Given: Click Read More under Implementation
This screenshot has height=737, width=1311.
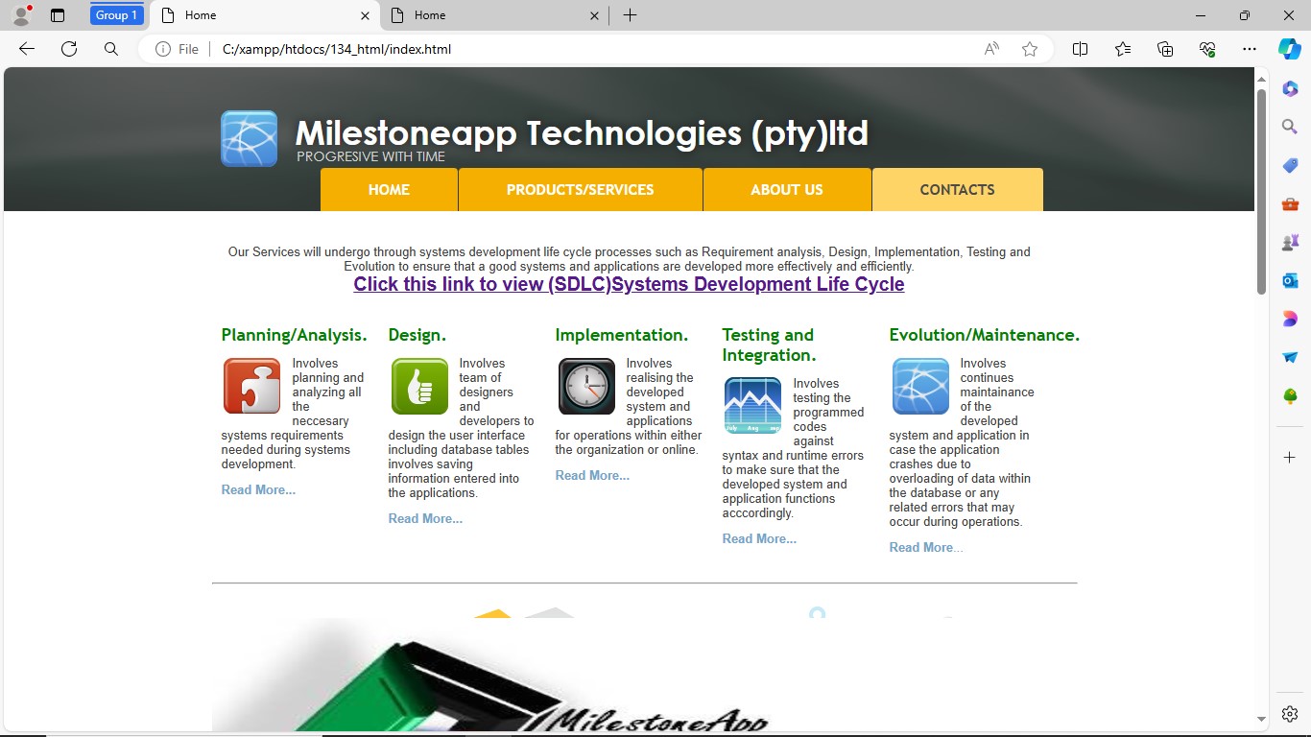Looking at the screenshot, I should [592, 476].
